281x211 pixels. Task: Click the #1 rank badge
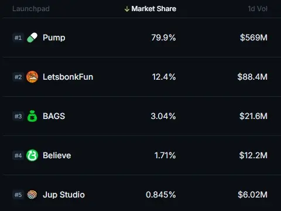[x=18, y=38]
